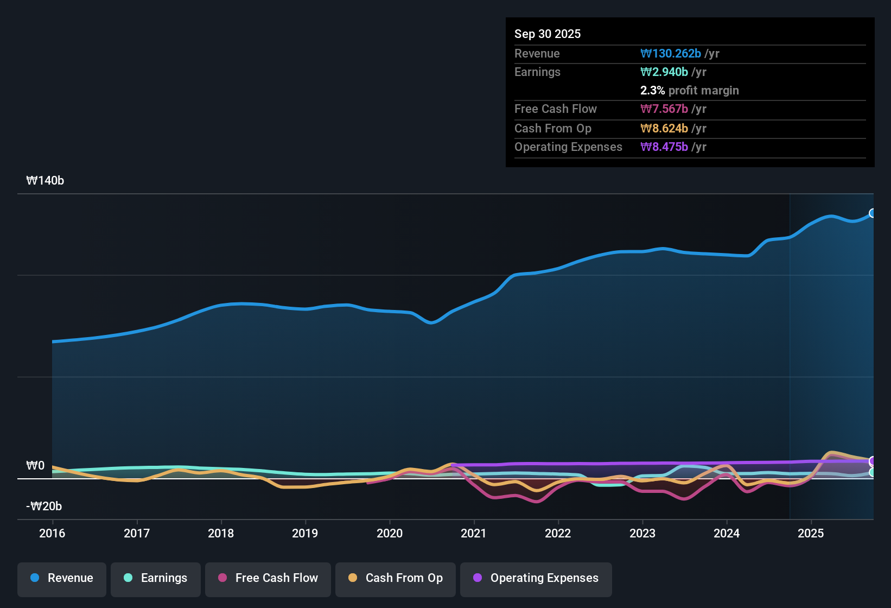Hide the Earnings series via its legend item
Viewport: 891px width, 608px height.
(156, 578)
